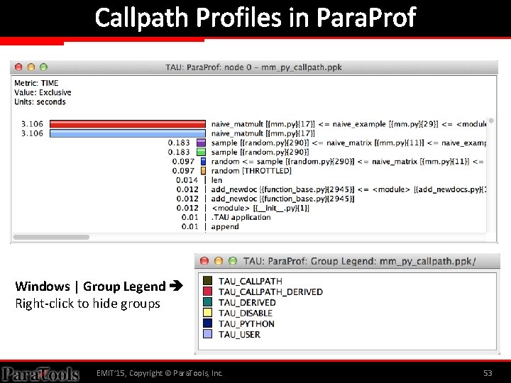Click the vertical scrollbar thumb in node 0 window
The width and height of the screenshot is (511, 383).
[491, 121]
